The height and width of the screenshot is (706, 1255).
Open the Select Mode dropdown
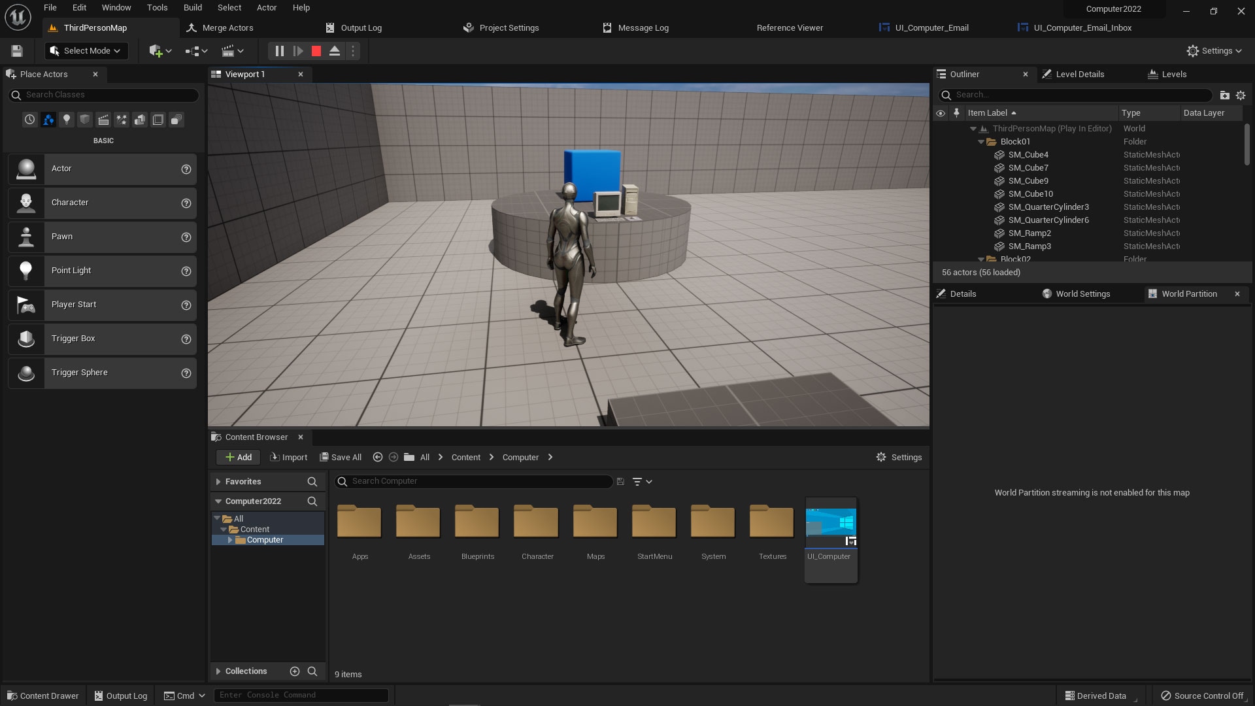[x=86, y=50]
